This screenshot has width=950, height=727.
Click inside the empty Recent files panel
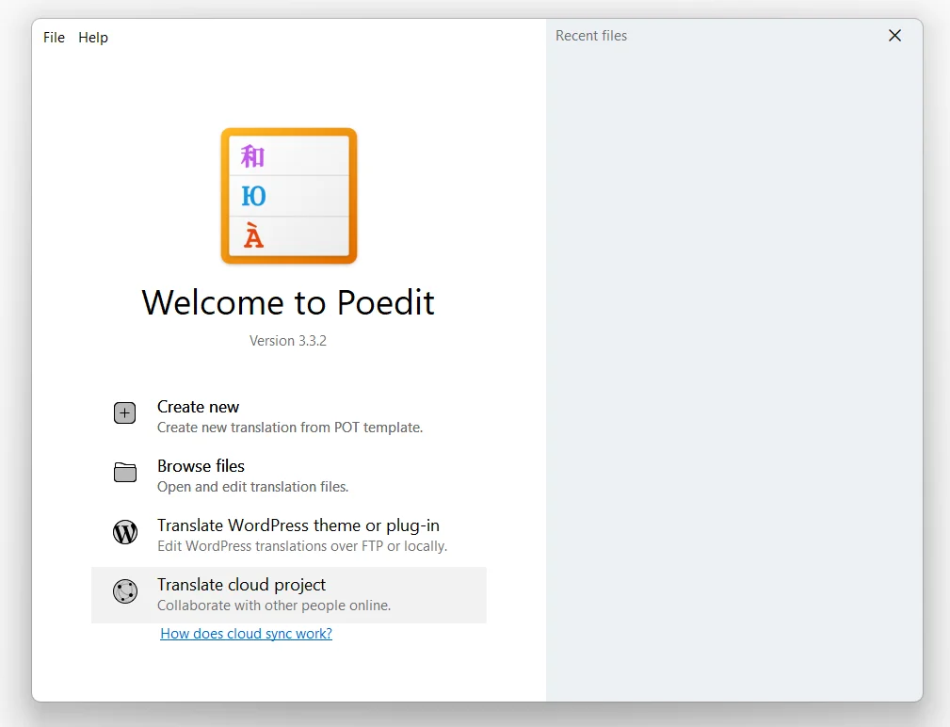click(734, 377)
